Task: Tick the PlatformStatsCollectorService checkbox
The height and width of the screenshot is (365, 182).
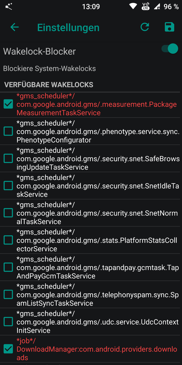Action: point(8,240)
